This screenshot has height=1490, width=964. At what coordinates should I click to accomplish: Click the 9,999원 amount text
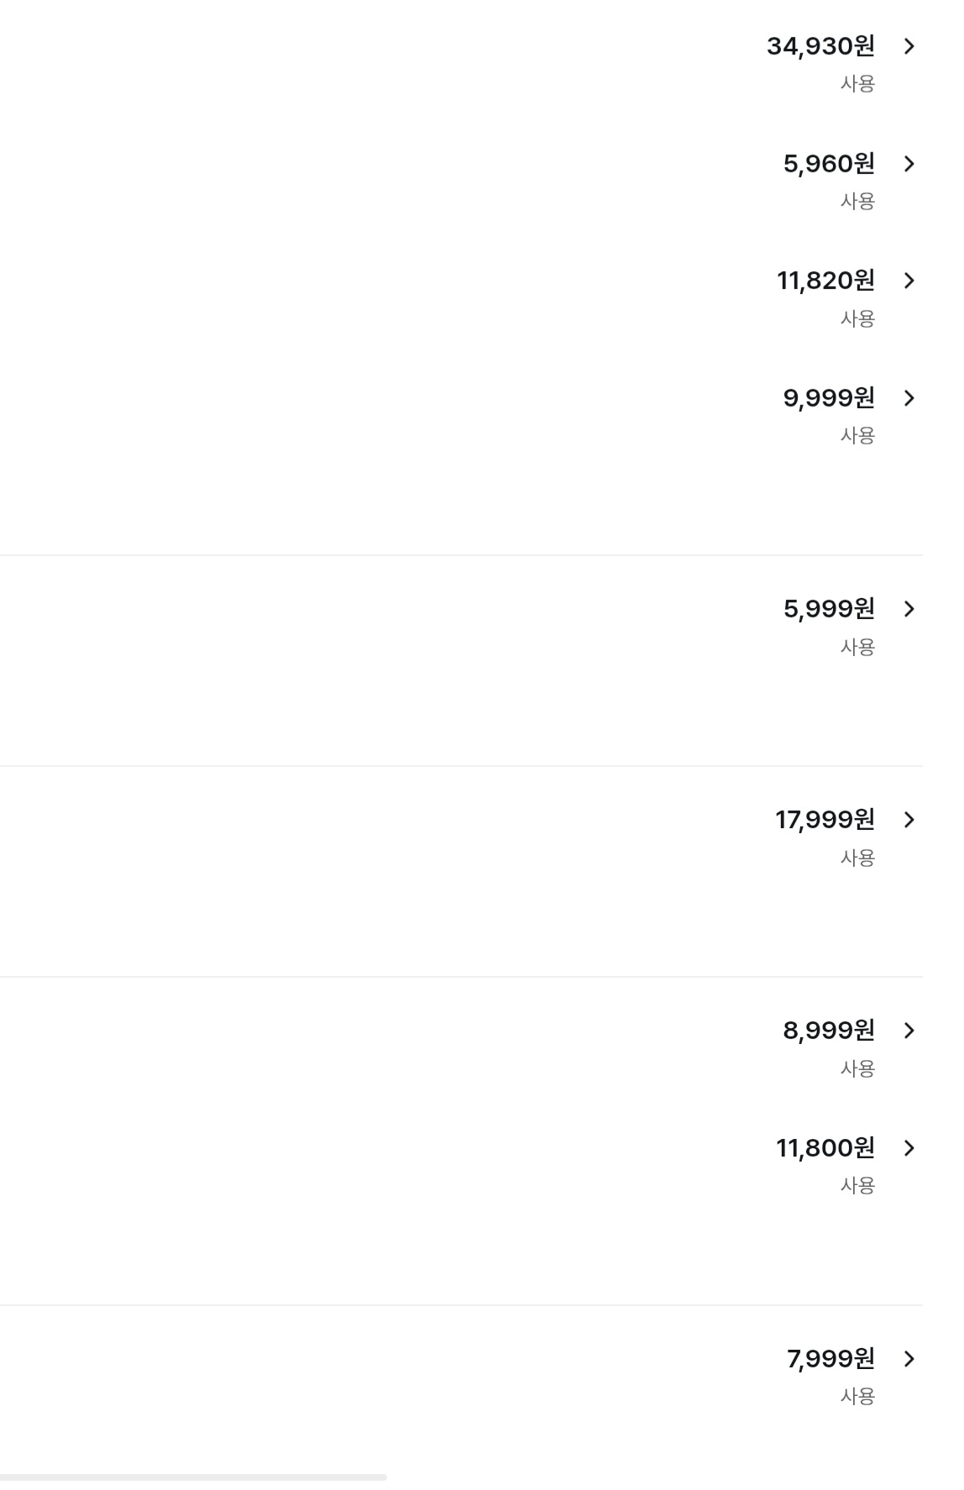pos(829,398)
